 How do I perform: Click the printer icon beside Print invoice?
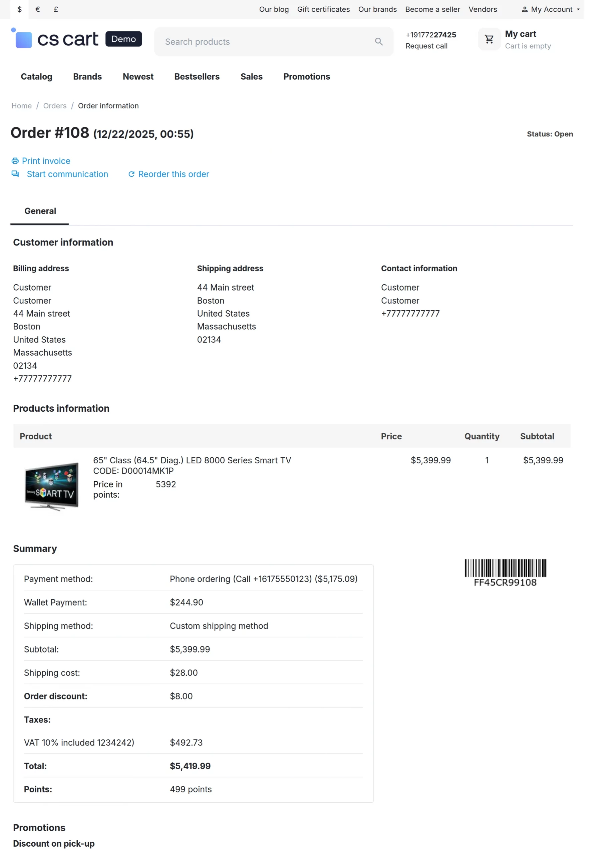pos(15,161)
